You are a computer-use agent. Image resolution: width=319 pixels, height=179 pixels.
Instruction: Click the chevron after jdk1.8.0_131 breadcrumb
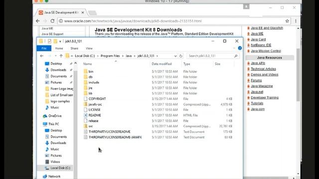point(157,56)
